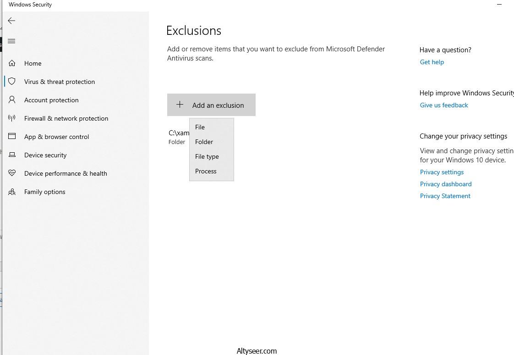Open the Privacy dashboard link

tap(445, 184)
